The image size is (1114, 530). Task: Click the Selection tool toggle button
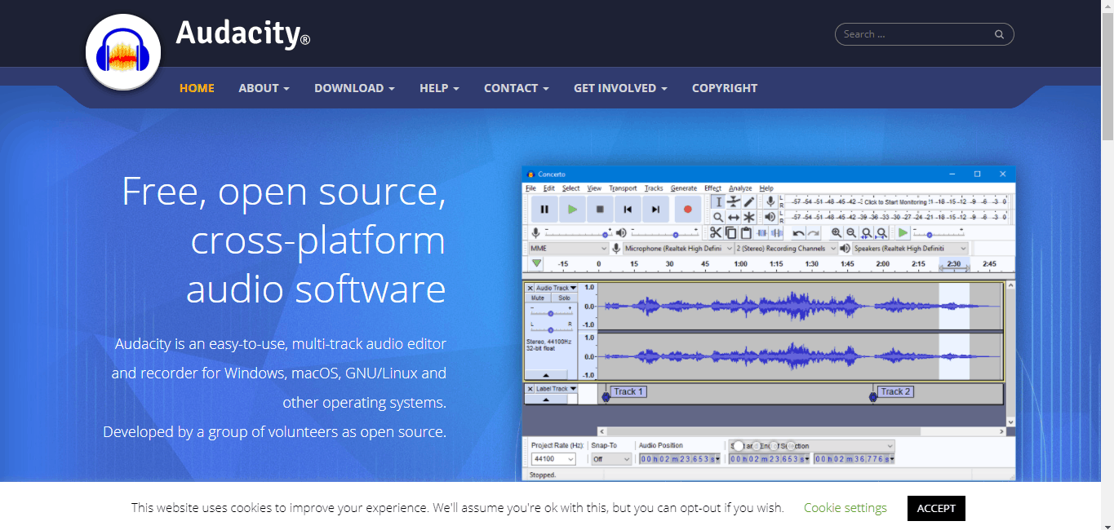pos(718,202)
